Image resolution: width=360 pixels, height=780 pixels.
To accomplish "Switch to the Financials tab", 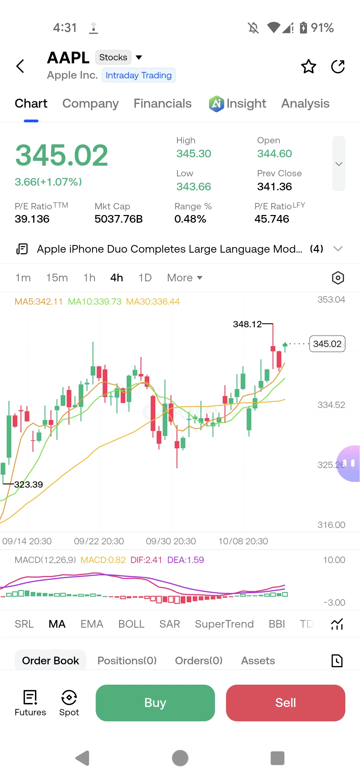I will 163,103.
